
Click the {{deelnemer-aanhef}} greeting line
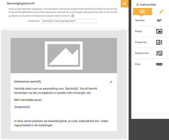tap(28, 82)
